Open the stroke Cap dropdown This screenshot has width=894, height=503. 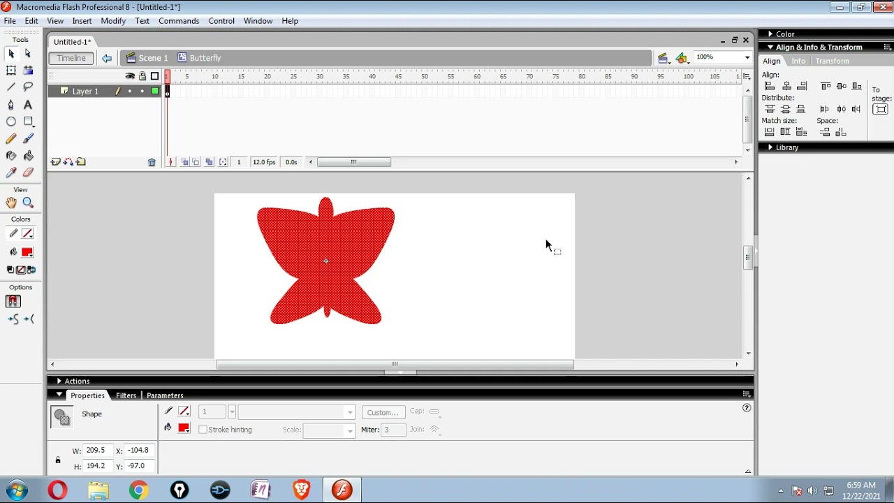coord(434,412)
